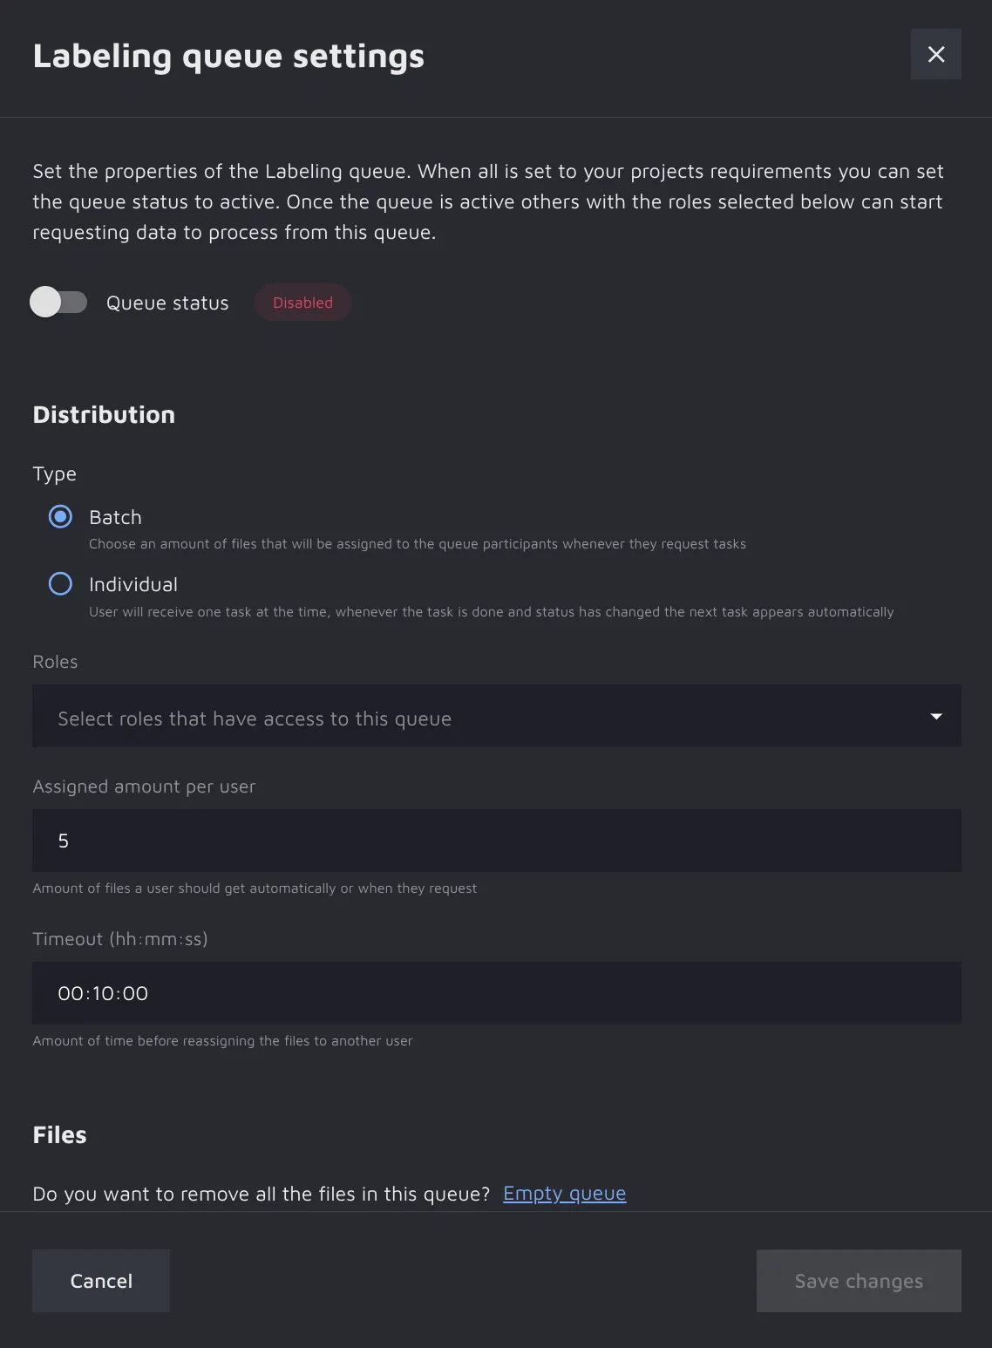
Task: Click the Individual option label text
Action: click(x=133, y=585)
